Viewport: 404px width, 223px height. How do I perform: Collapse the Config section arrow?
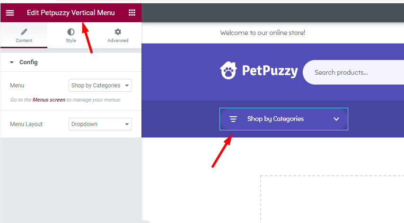(x=12, y=62)
